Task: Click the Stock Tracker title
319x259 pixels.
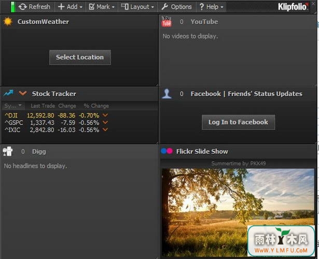Action: click(54, 94)
